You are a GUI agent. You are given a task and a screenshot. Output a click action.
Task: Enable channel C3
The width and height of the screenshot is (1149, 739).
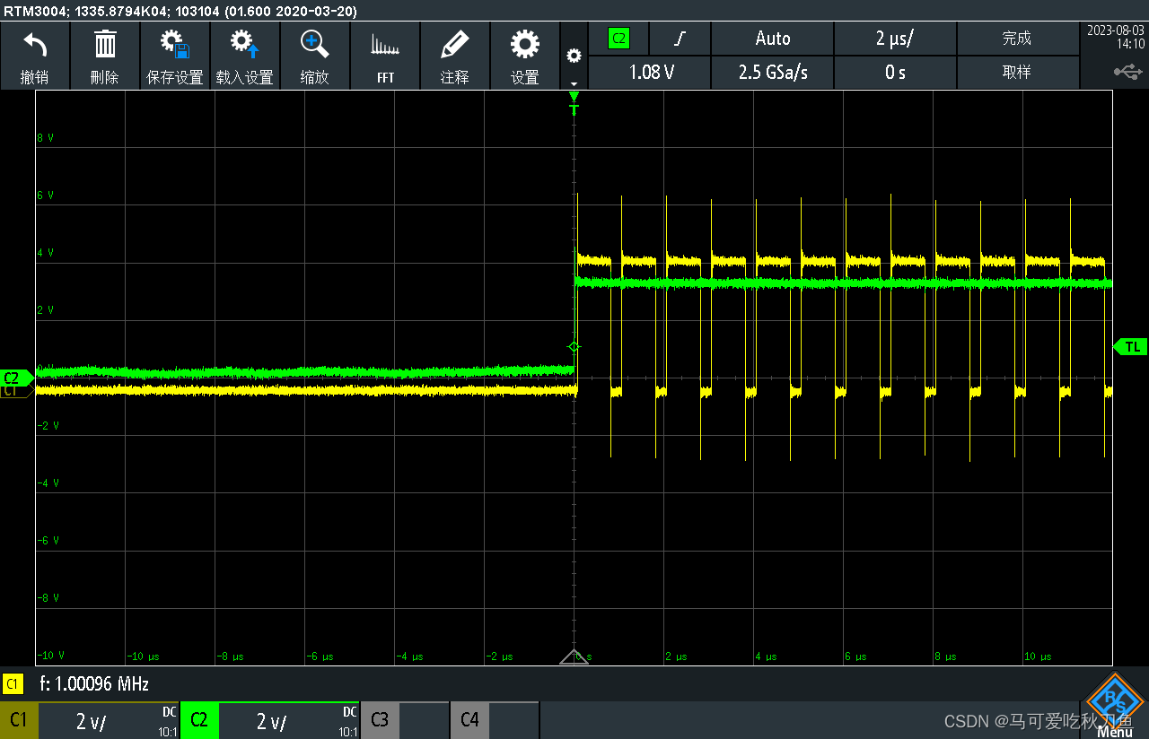point(379,720)
